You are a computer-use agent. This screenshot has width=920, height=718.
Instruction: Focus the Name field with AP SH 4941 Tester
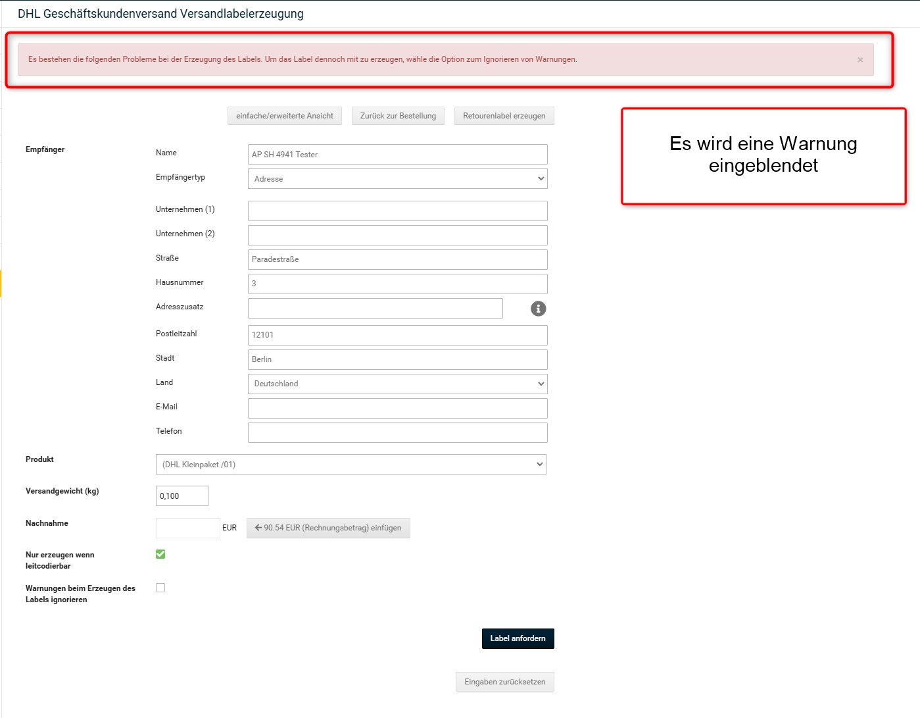397,155
